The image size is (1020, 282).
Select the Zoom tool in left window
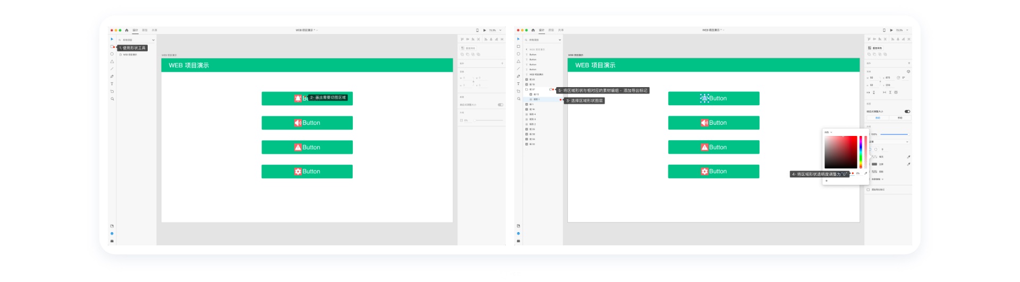click(x=112, y=99)
